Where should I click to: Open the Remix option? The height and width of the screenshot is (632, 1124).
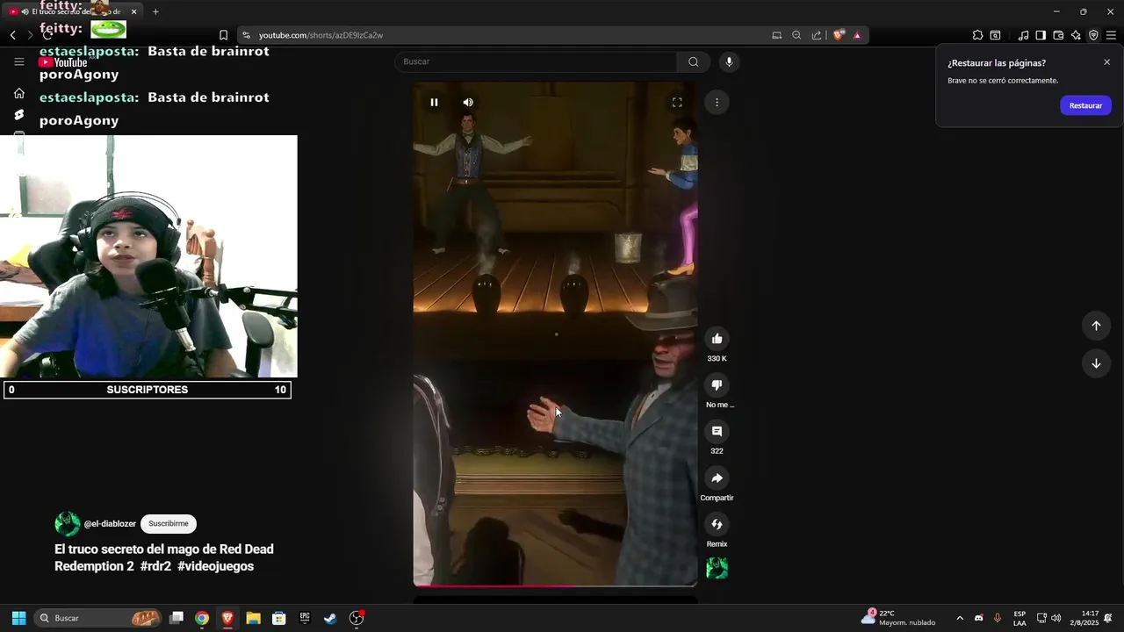point(717,525)
